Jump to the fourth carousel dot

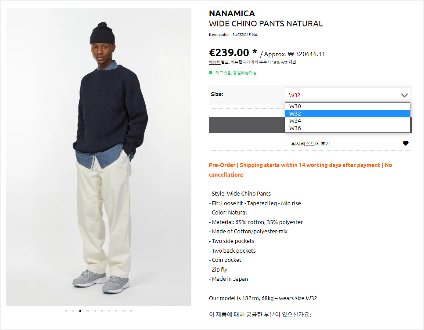click(x=88, y=311)
